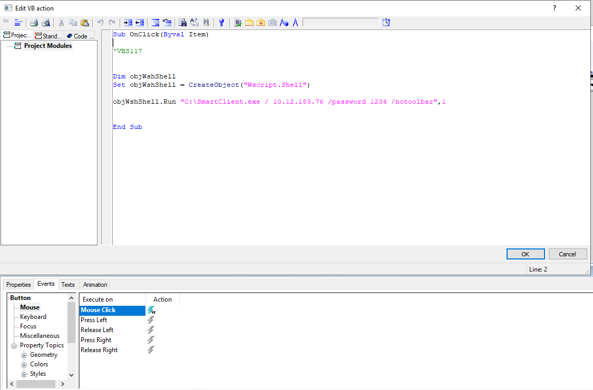
Task: Click the toolbar text input field
Action: (341, 23)
